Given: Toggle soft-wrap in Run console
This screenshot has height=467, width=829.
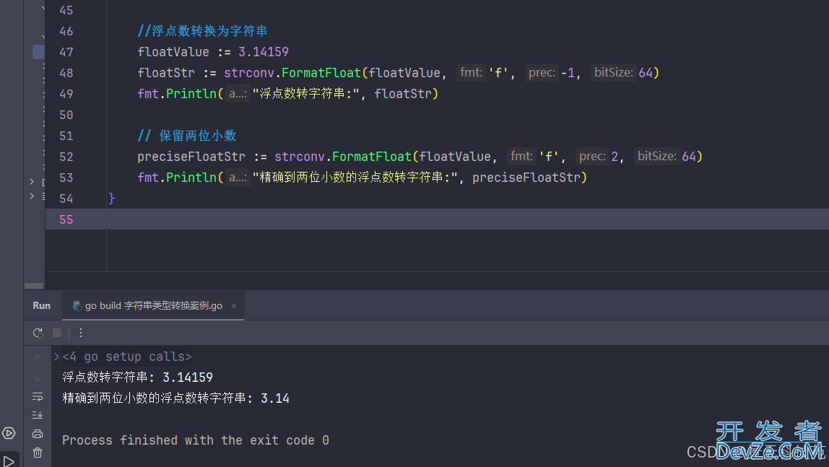Looking at the screenshot, I should pyautogui.click(x=38, y=396).
